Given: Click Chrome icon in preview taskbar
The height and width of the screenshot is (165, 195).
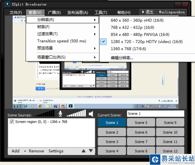Looking at the screenshot, I should [40, 106].
